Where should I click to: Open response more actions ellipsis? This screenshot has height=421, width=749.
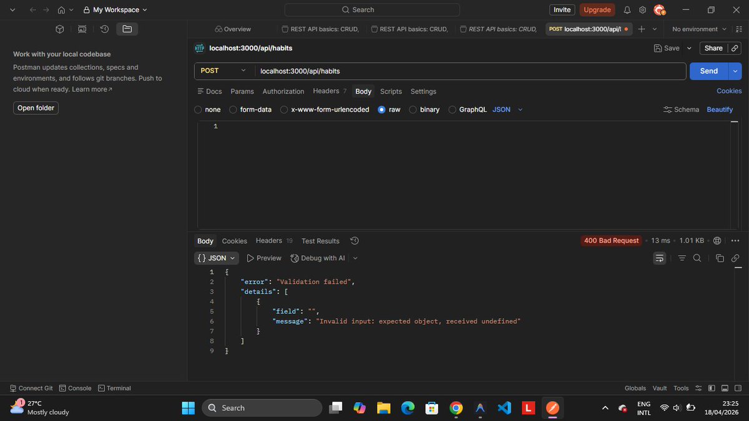pos(735,241)
